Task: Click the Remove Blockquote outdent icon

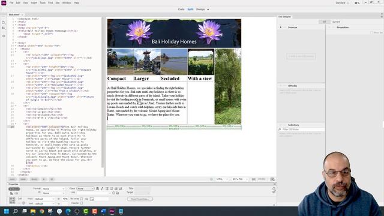Action: [x=116, y=188]
